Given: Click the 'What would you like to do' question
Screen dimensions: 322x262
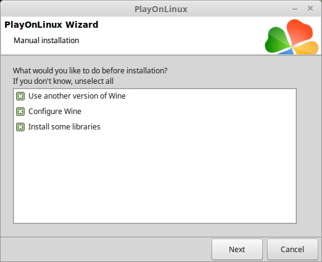Looking at the screenshot, I should pyautogui.click(x=90, y=71).
